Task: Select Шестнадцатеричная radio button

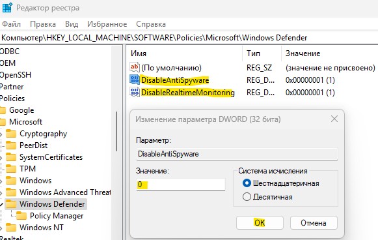Action: pyautogui.click(x=247, y=183)
